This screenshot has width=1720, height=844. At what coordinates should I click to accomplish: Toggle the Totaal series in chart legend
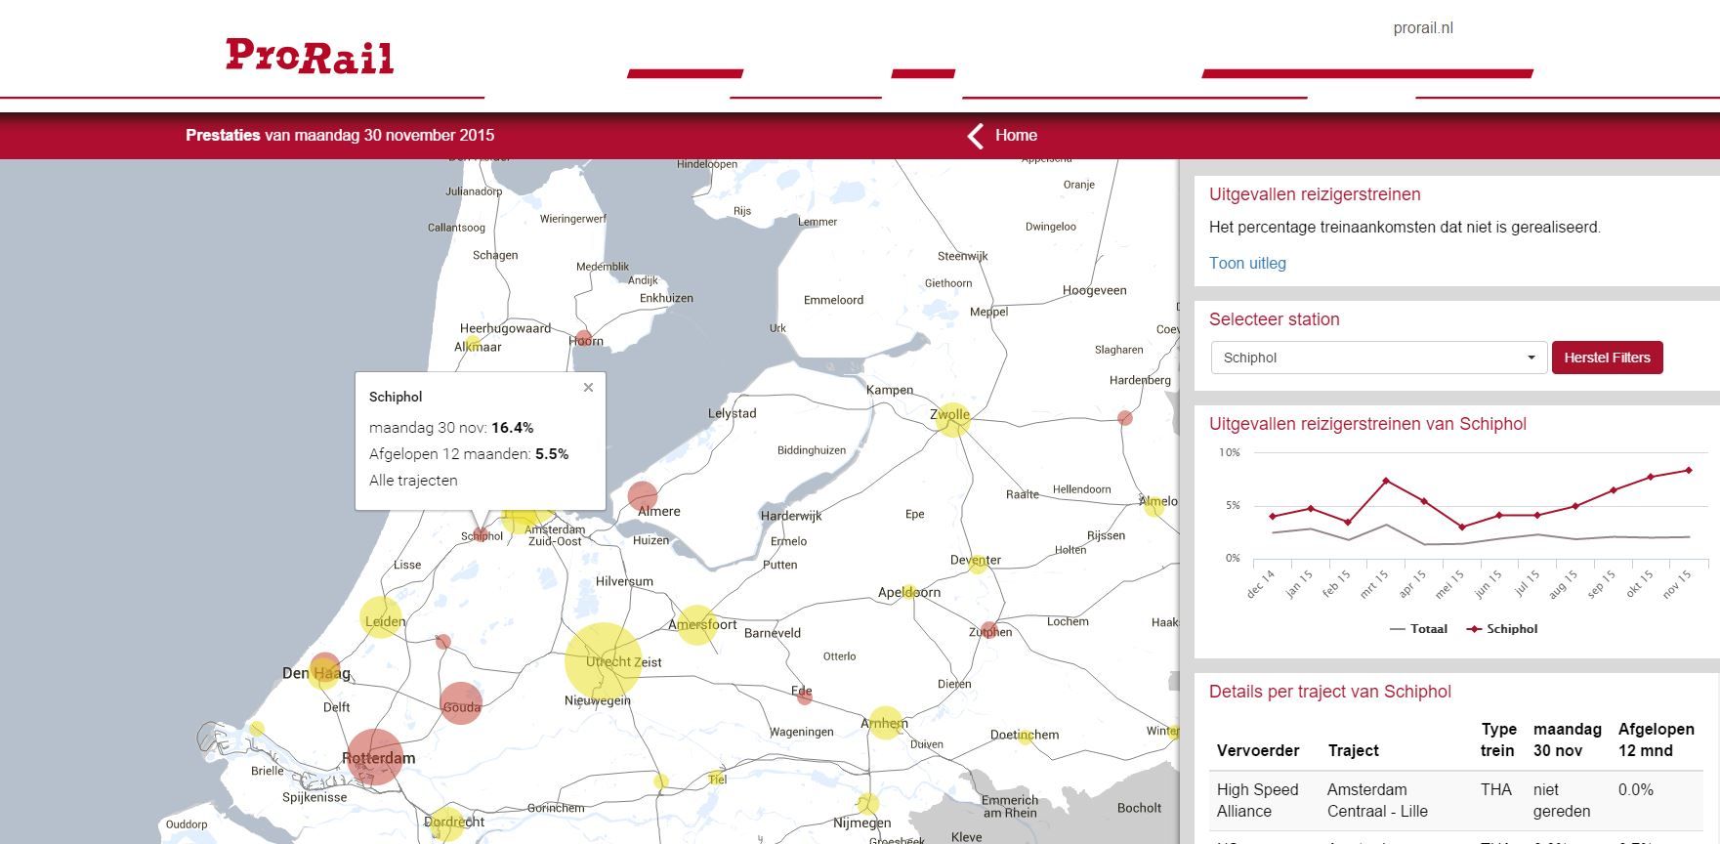(x=1418, y=629)
